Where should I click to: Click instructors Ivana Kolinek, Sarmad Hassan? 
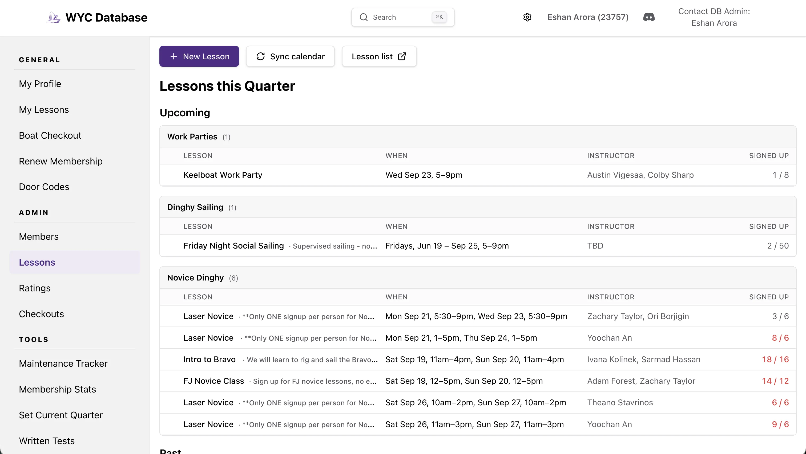click(x=644, y=359)
